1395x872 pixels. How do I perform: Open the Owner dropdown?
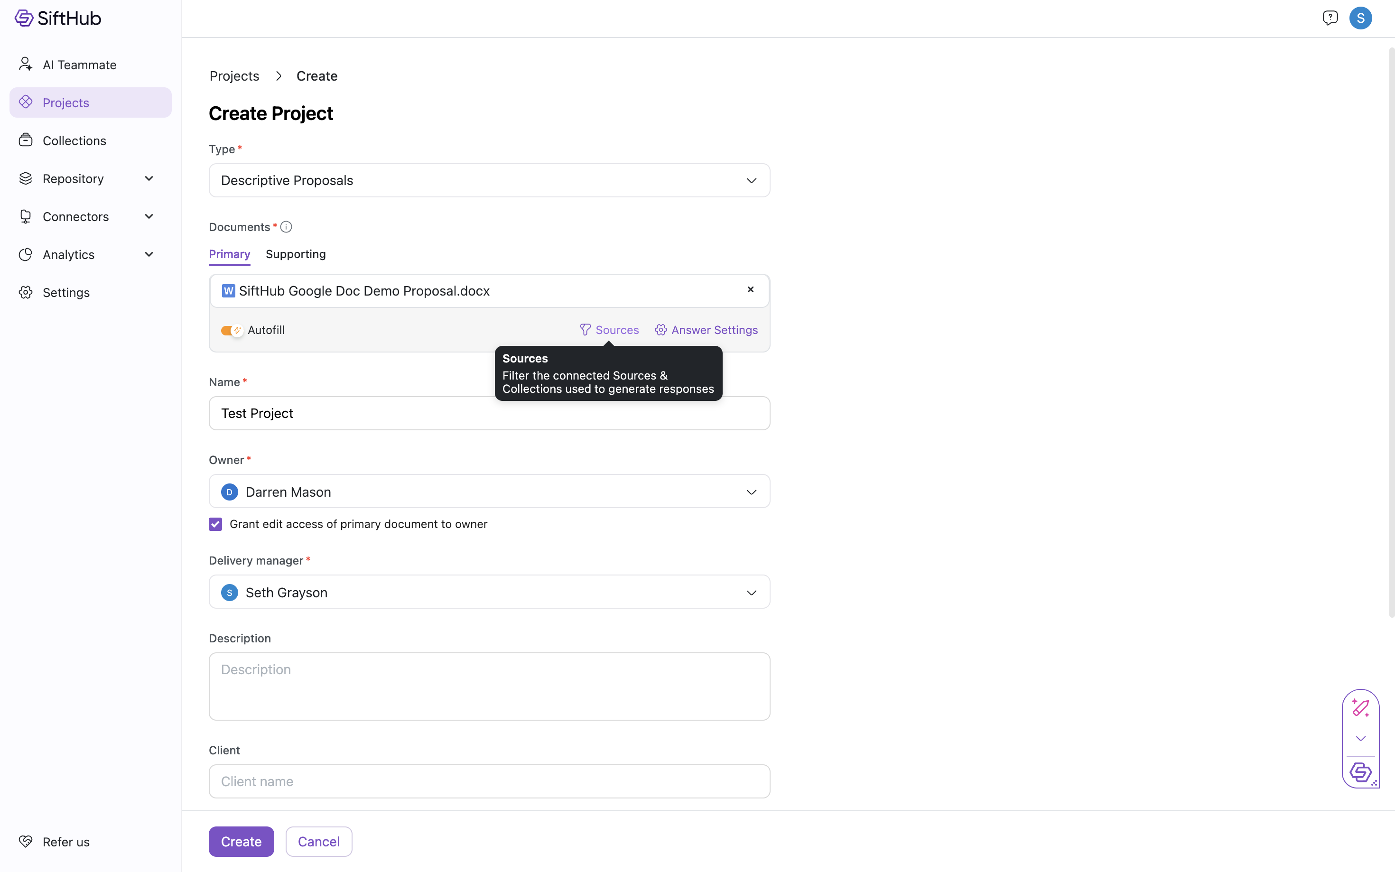coord(489,492)
